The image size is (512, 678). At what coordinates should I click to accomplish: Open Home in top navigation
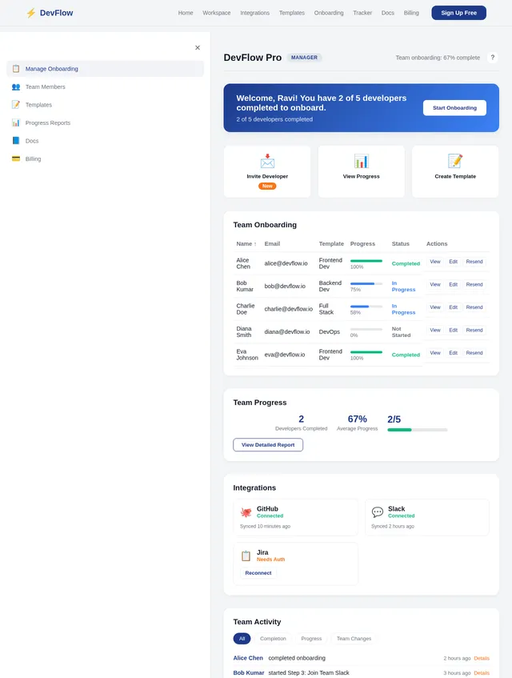click(x=186, y=13)
